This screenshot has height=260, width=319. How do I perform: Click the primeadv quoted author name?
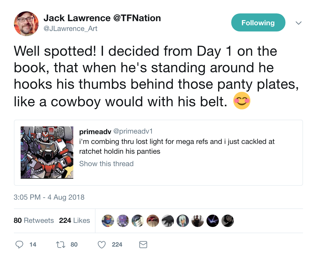pos(95,132)
